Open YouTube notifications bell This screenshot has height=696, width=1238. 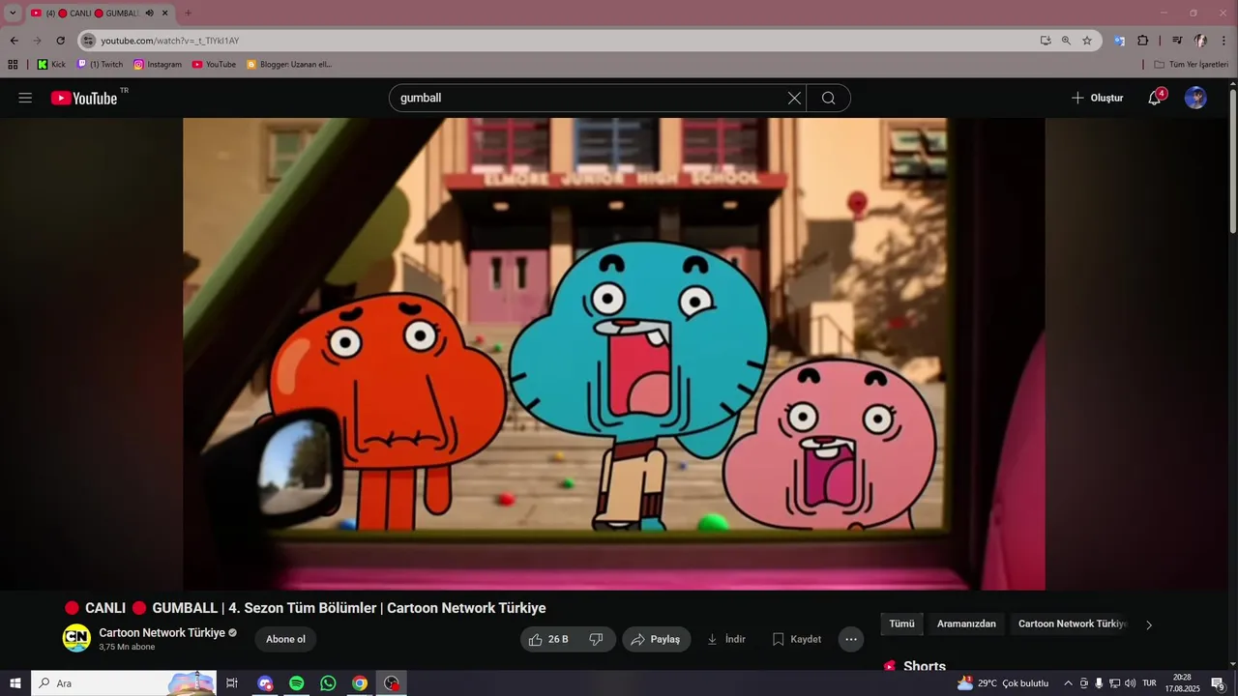[1155, 98]
